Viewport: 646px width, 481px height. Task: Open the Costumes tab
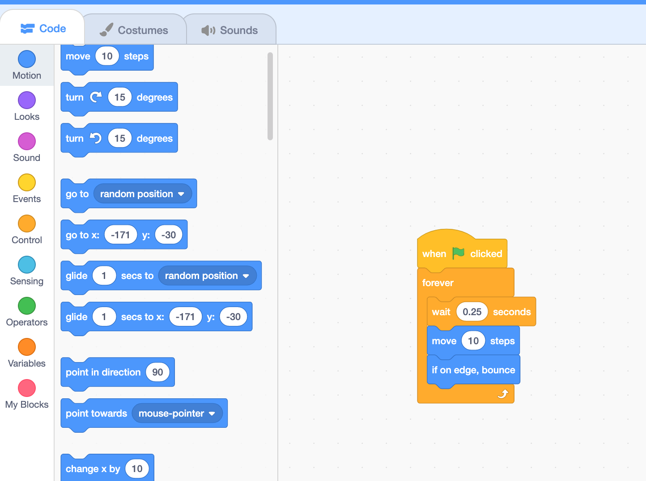134,30
